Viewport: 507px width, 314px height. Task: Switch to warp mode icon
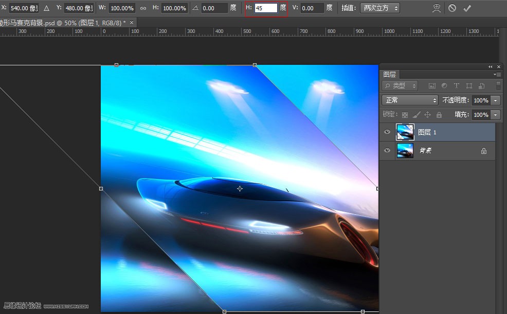point(437,8)
